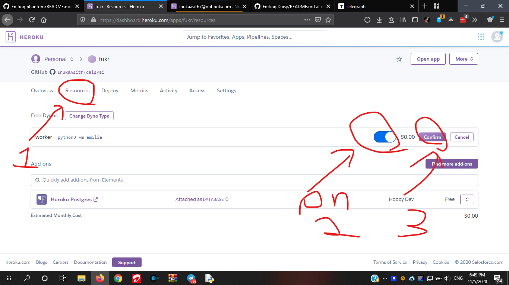This screenshot has width=509, height=285.
Task: Click the add-ons search from Elements field
Action: click(x=255, y=180)
